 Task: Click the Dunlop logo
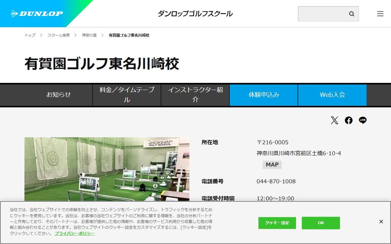tap(37, 14)
